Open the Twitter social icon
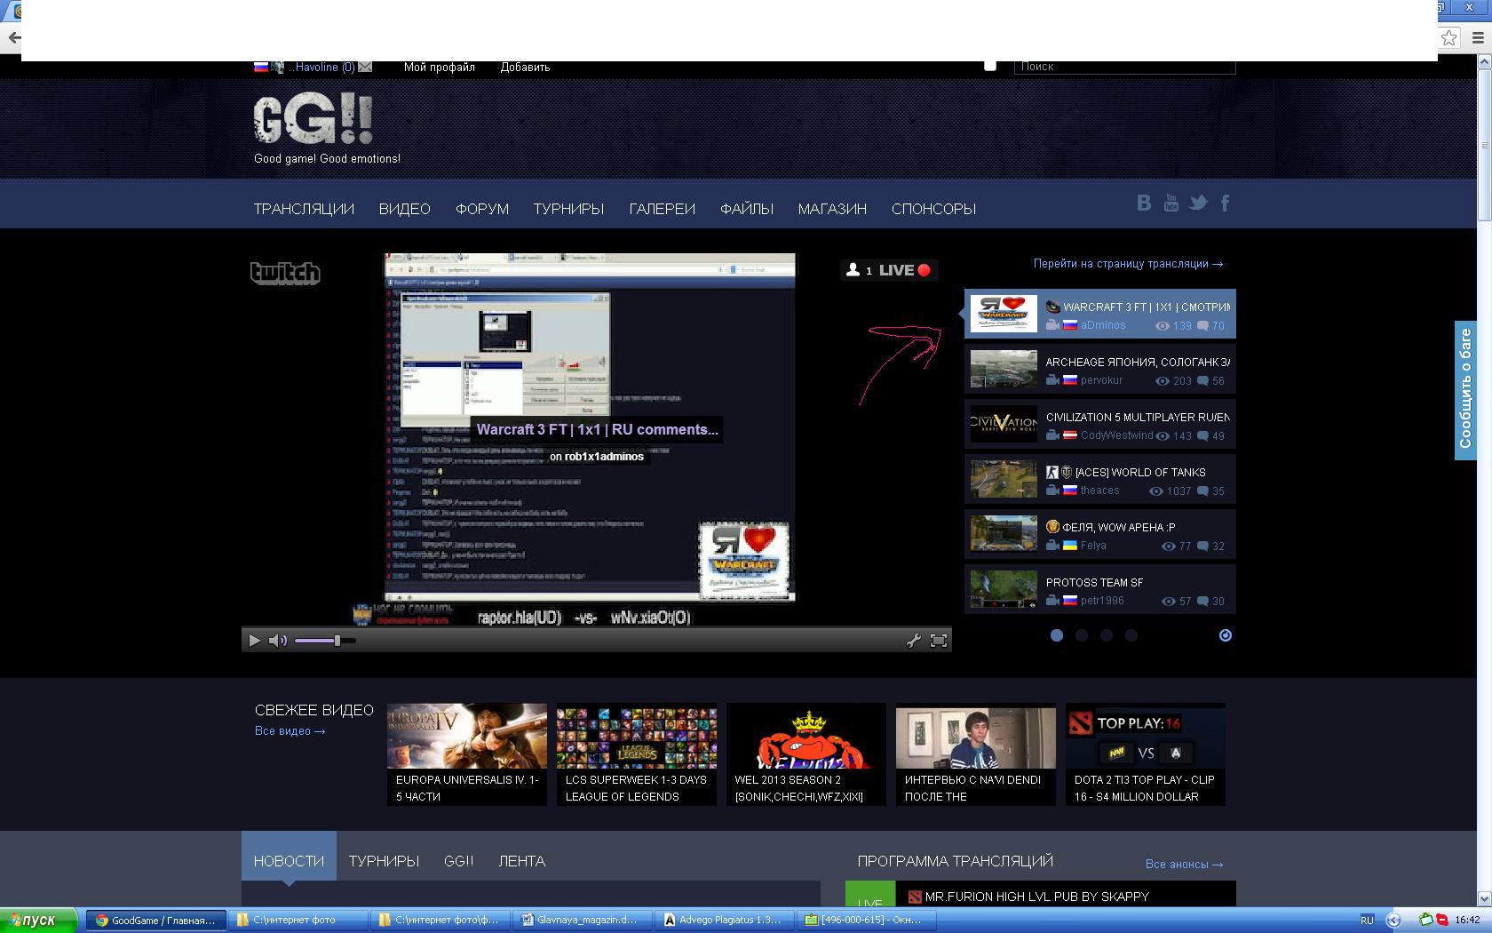Image resolution: width=1492 pixels, height=933 pixels. click(x=1198, y=203)
